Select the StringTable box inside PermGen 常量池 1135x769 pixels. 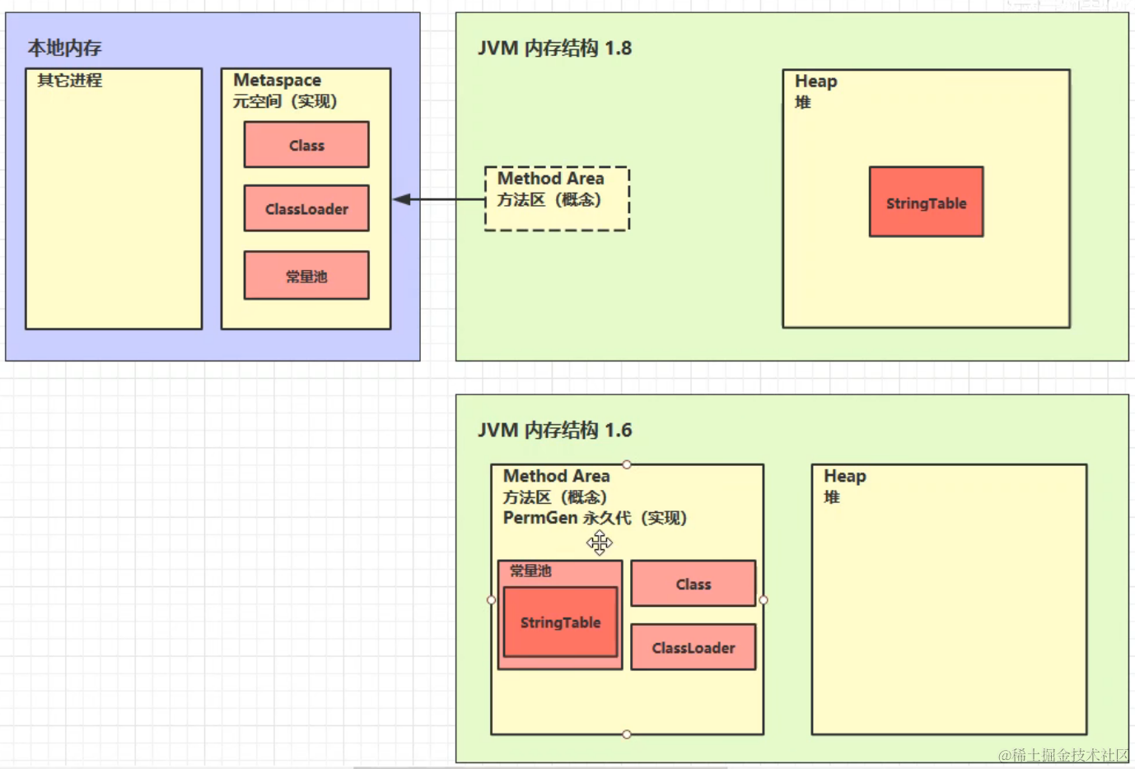click(560, 622)
